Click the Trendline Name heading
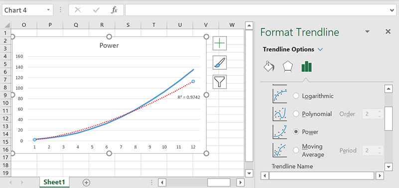The width and height of the screenshot is (399, 188). pos(292,167)
